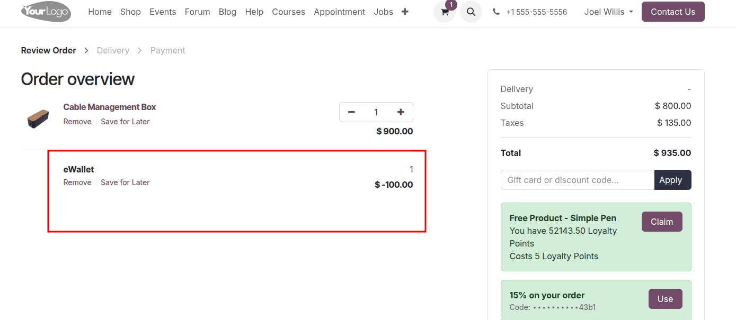Save Cable Management Box for later
Image resolution: width=736 pixels, height=320 pixels.
[125, 122]
